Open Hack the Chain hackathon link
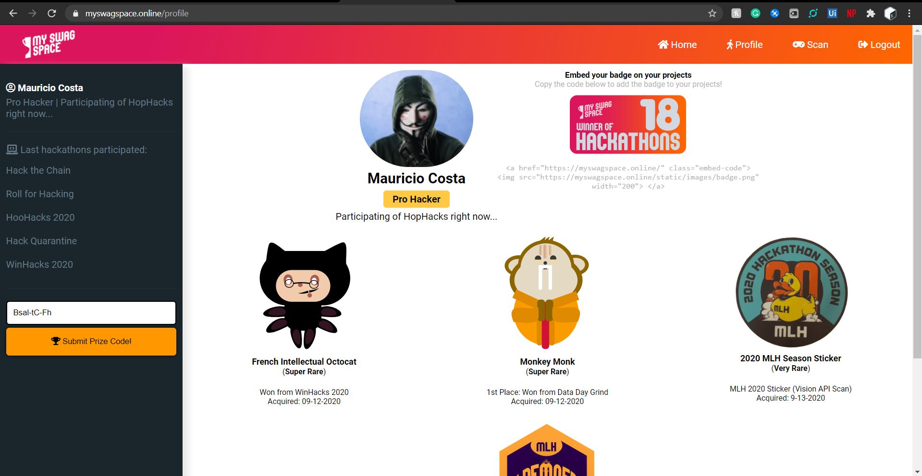Screen dimensions: 922x476 pos(38,170)
